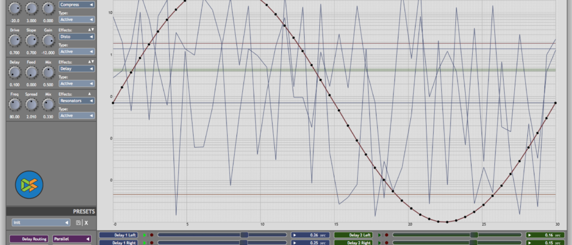Click the compressor knob showing 0.000
The image size is (572, 245).
coord(48,8)
